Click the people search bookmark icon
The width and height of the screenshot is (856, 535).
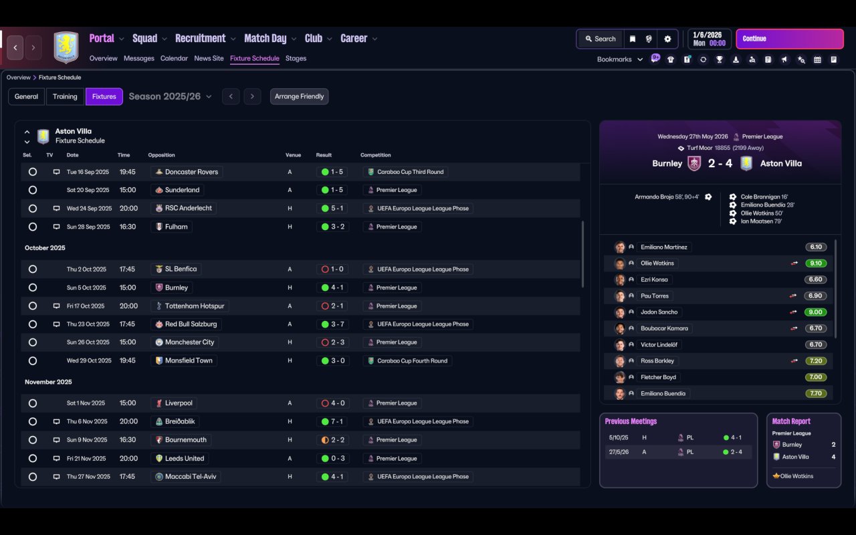tap(752, 60)
